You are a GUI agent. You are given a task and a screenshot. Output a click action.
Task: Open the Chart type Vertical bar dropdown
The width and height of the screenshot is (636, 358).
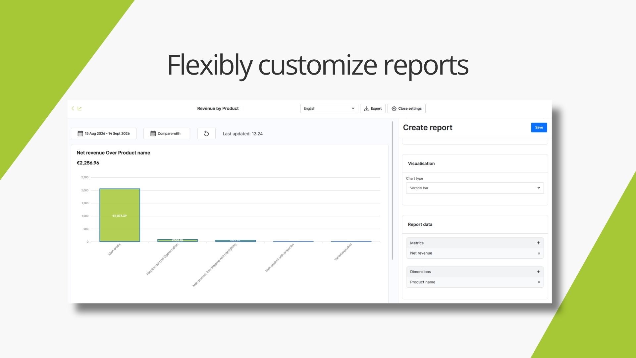click(475, 188)
